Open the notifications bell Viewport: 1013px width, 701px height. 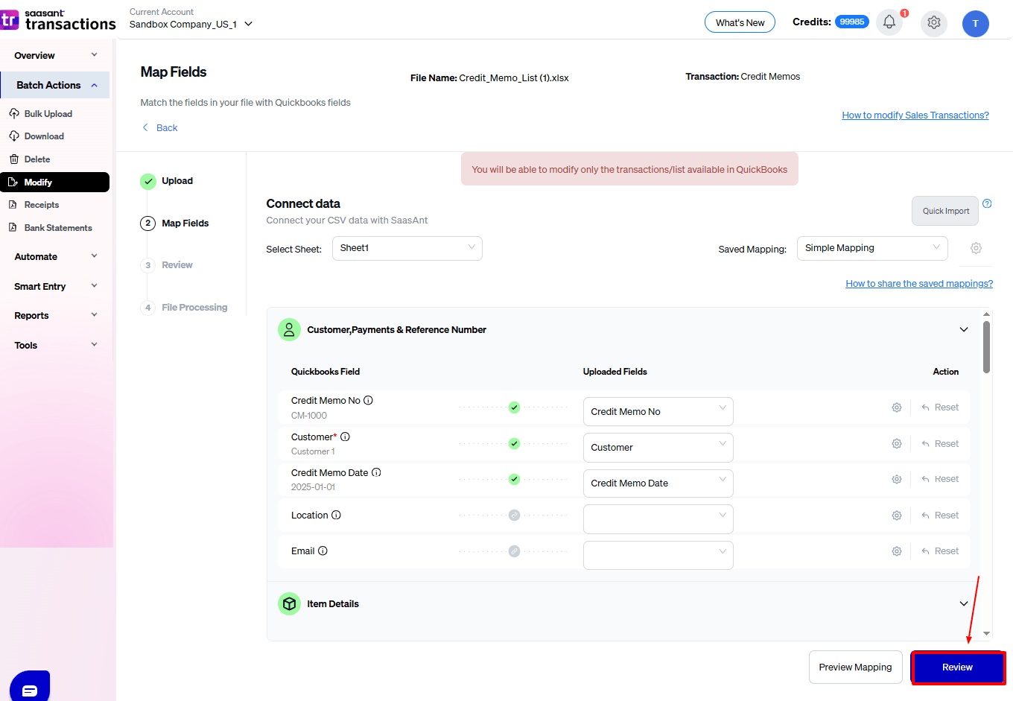(x=889, y=22)
